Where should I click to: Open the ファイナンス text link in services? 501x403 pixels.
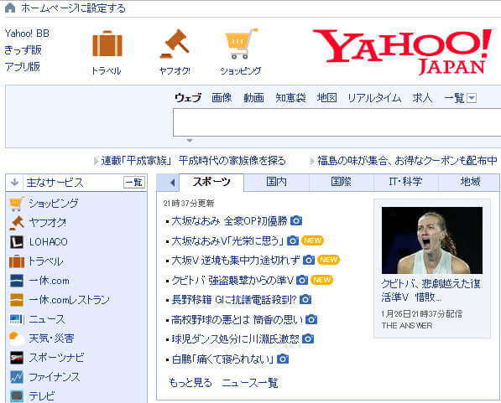55,377
